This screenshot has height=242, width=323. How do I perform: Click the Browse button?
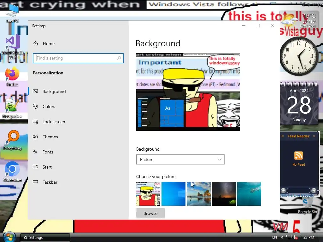click(x=150, y=213)
